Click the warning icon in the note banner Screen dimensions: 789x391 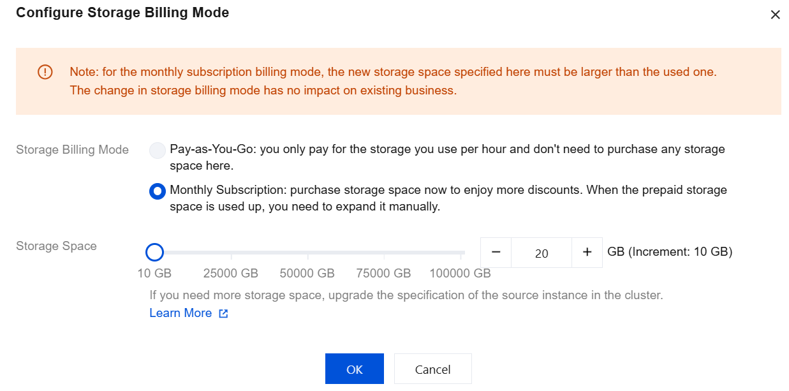coord(45,72)
